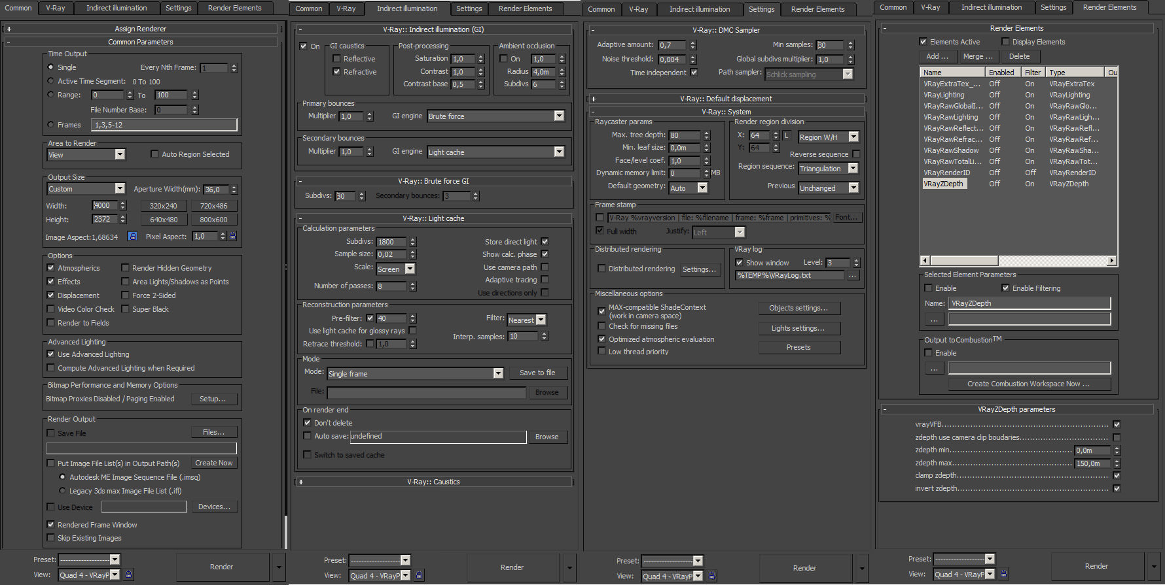Enable Reflective GI caustics
The image size is (1165, 585).
tap(336, 59)
